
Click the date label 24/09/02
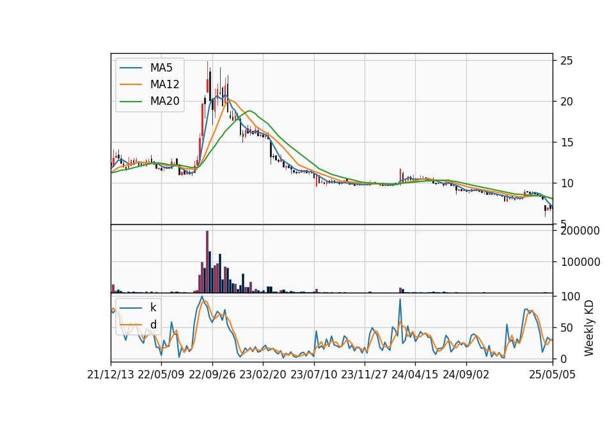click(x=466, y=375)
